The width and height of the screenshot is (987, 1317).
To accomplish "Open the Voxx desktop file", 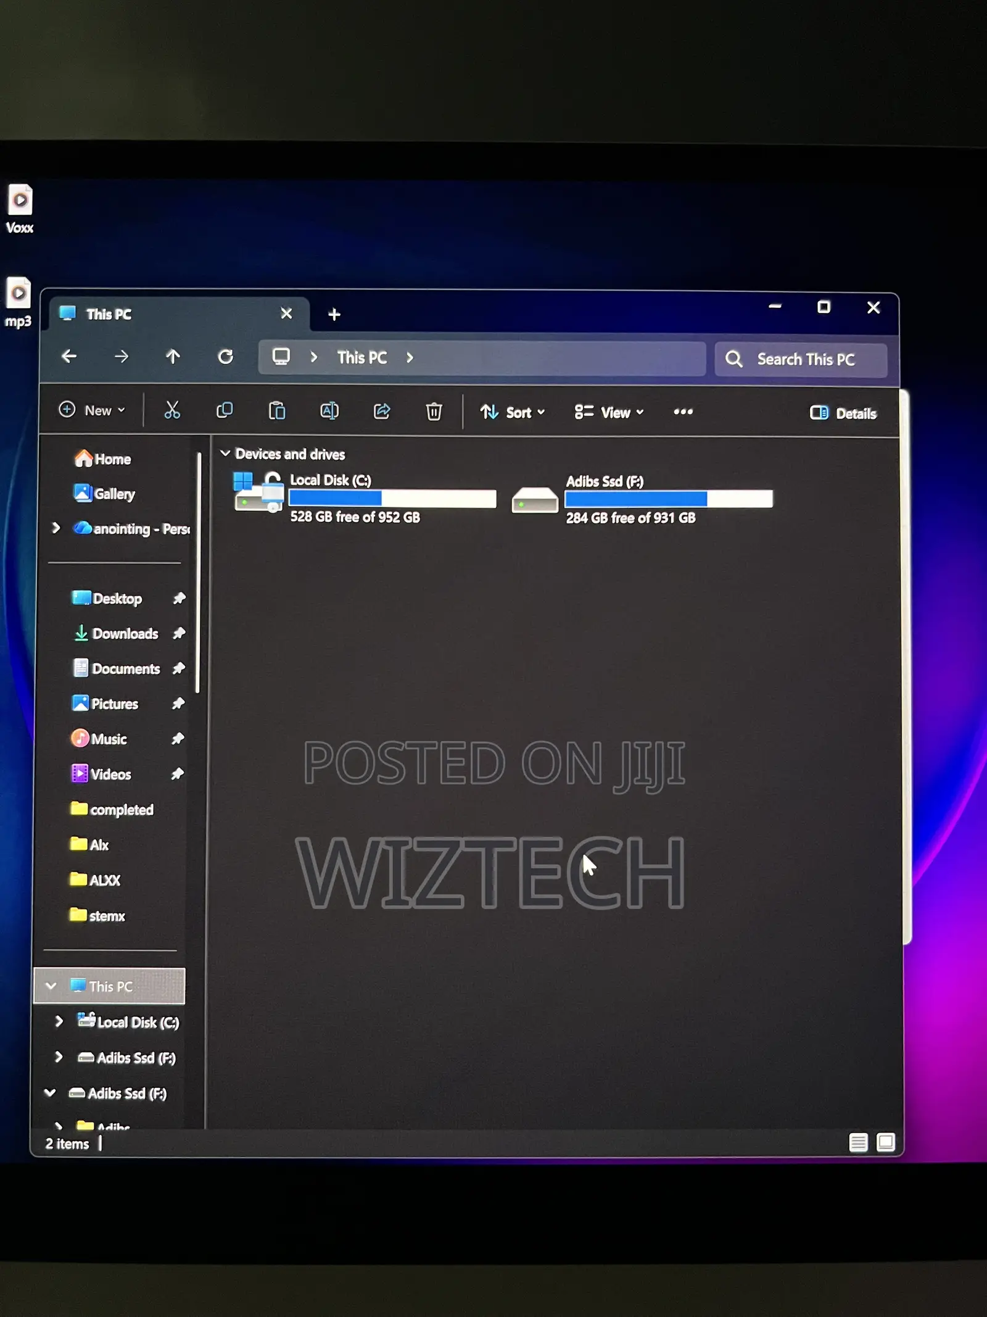I will [x=19, y=209].
